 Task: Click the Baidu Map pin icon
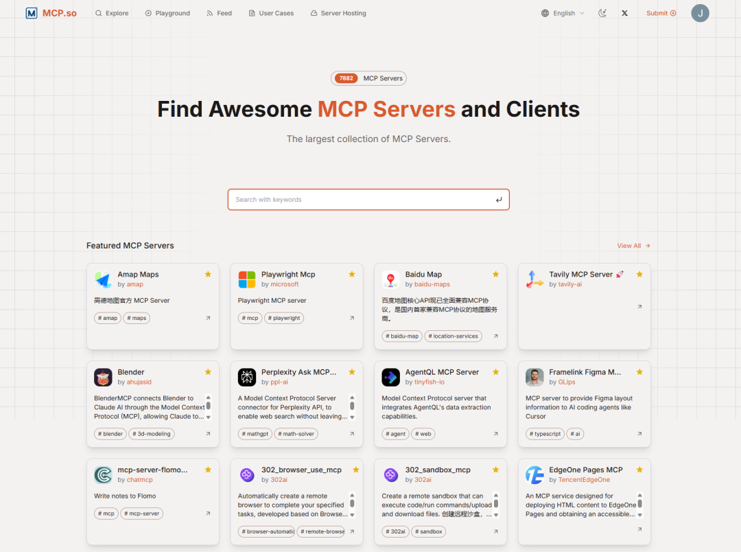click(x=391, y=279)
